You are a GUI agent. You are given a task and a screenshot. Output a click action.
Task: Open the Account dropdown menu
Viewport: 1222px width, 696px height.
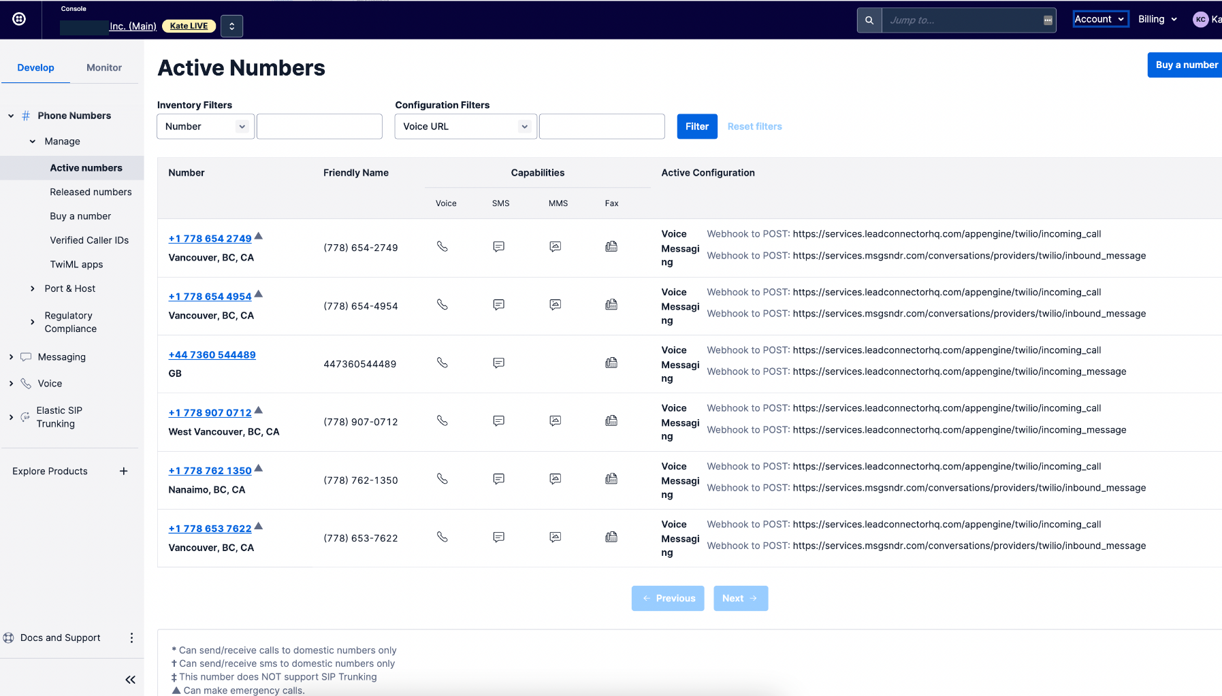click(x=1100, y=19)
